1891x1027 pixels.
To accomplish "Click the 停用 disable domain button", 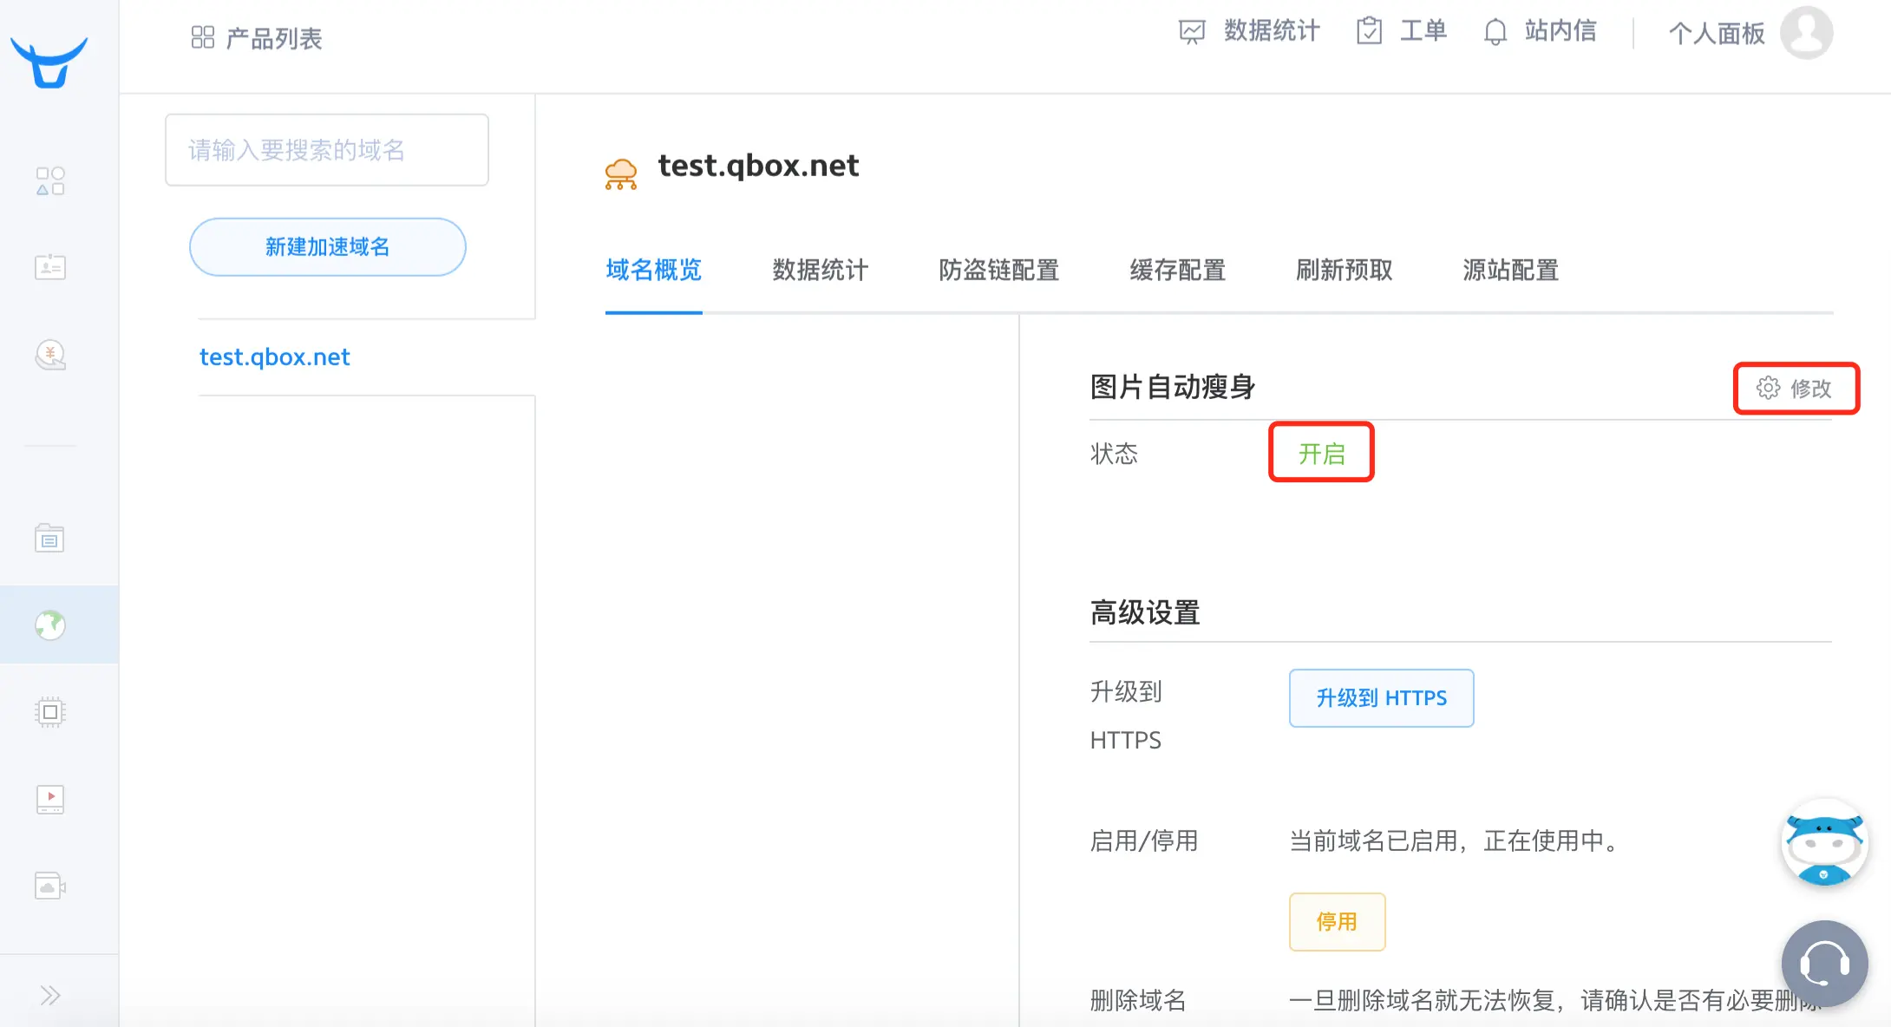I will pyautogui.click(x=1337, y=921).
